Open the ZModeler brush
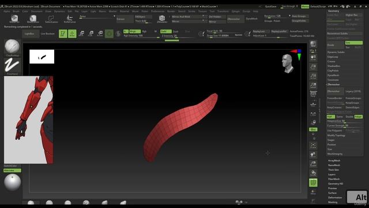Image resolution: width=369 pixels, height=208 pixels. tap(162, 18)
